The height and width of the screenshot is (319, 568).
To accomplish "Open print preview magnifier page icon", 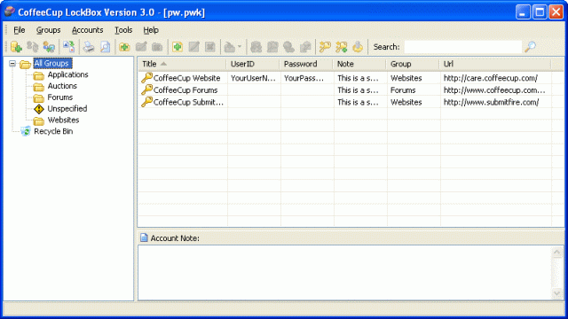I will pyautogui.click(x=105, y=47).
